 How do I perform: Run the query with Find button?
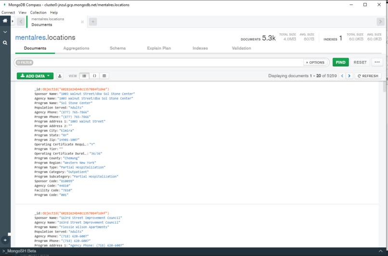(x=340, y=62)
